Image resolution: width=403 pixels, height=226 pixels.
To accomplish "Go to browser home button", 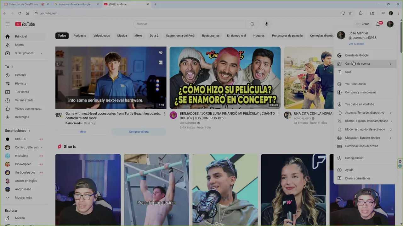I will (27, 13).
